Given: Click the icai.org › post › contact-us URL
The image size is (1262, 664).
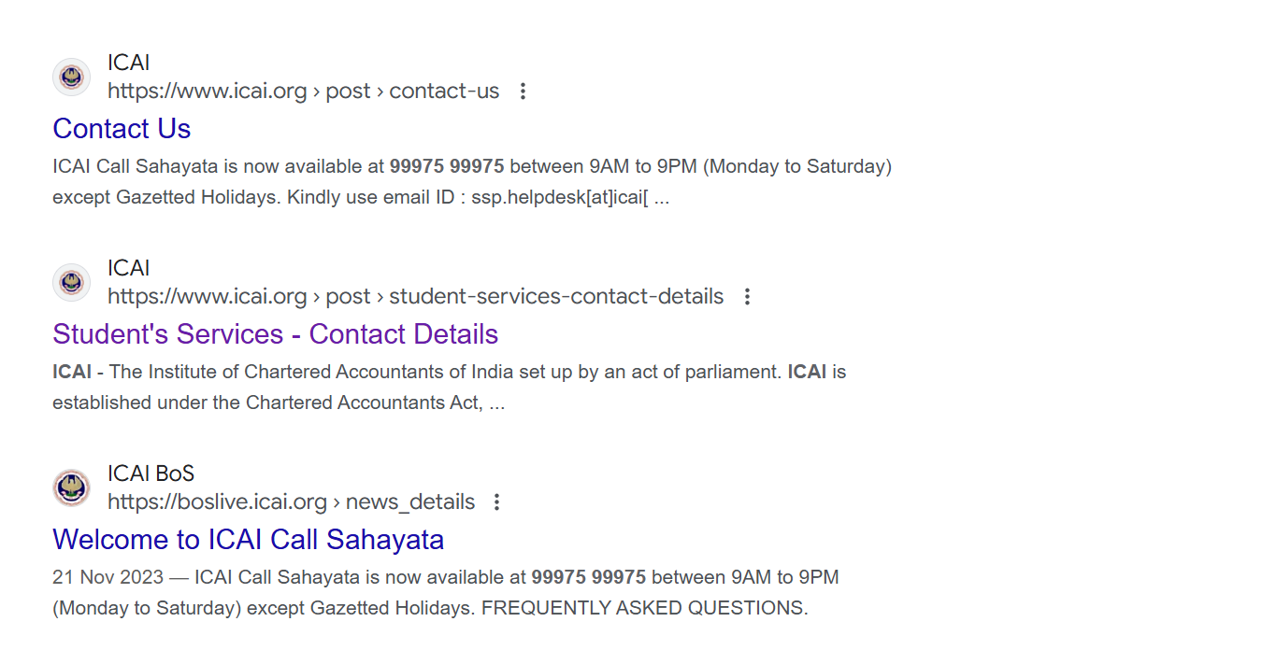Looking at the screenshot, I should [303, 92].
